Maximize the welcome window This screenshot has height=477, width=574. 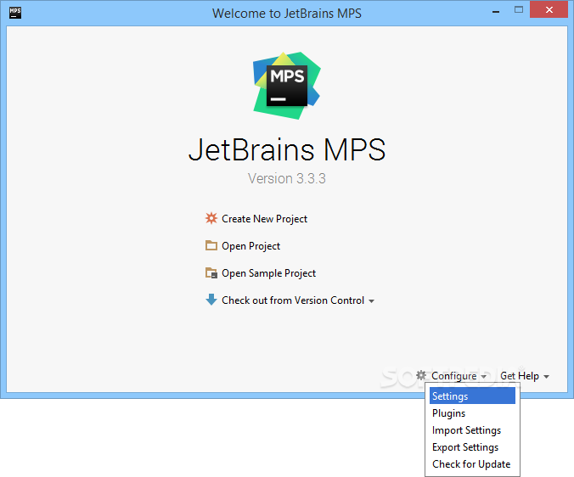(x=518, y=10)
